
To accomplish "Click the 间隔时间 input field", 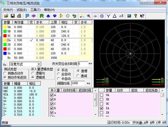I will [x=78, y=83].
